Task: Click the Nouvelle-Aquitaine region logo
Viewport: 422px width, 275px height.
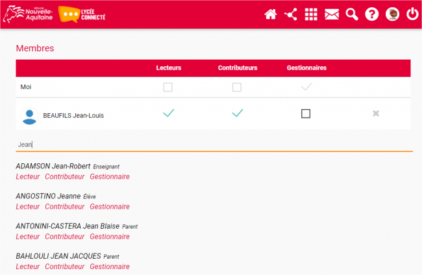Action: [x=28, y=14]
